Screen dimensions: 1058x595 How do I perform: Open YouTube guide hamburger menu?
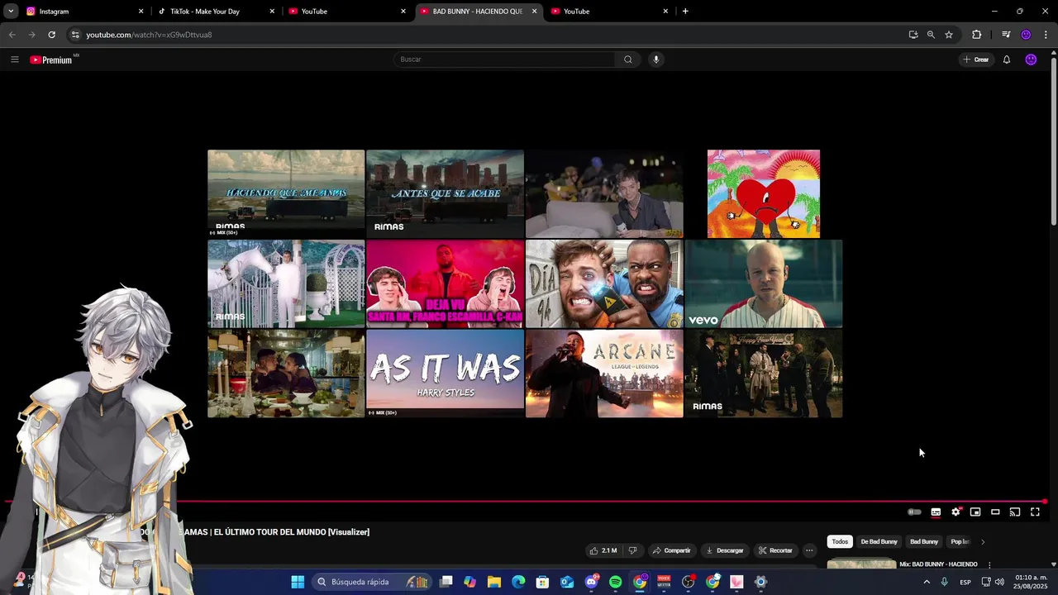tap(14, 59)
